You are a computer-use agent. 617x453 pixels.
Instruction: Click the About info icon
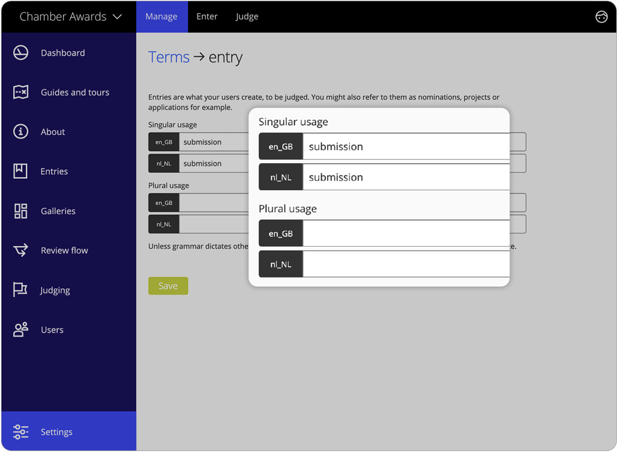click(x=20, y=131)
